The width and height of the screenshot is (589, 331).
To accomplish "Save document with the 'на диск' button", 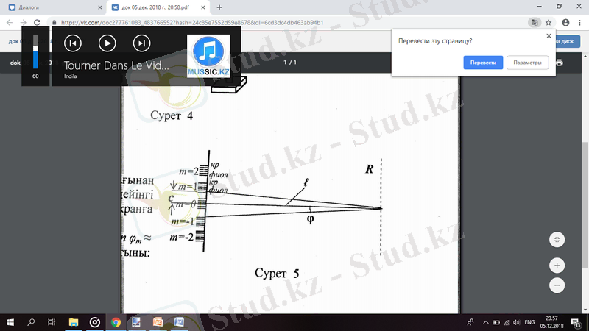I will coord(568,41).
